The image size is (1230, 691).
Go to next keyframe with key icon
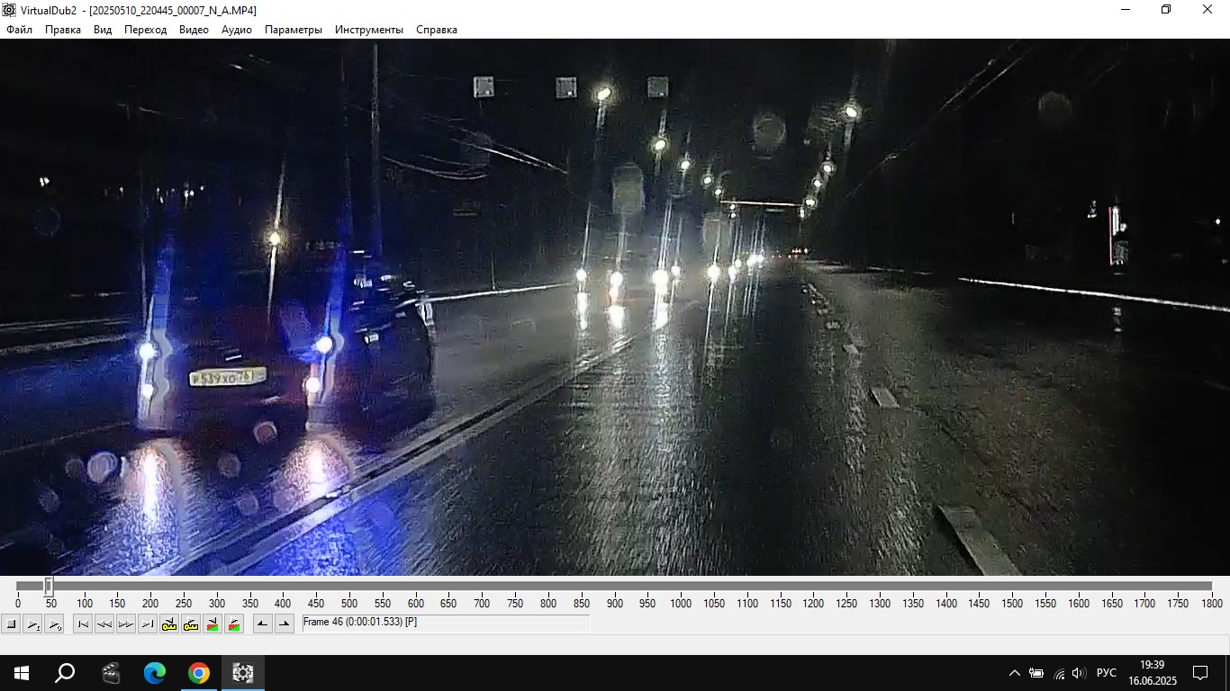point(191,624)
